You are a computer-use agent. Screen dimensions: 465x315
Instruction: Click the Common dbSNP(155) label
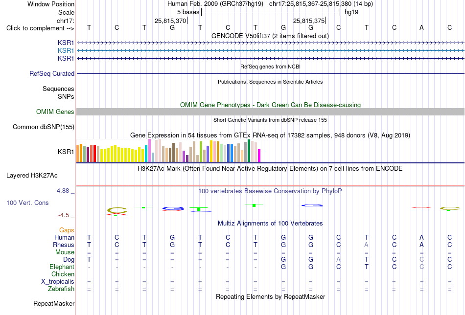tap(44, 127)
